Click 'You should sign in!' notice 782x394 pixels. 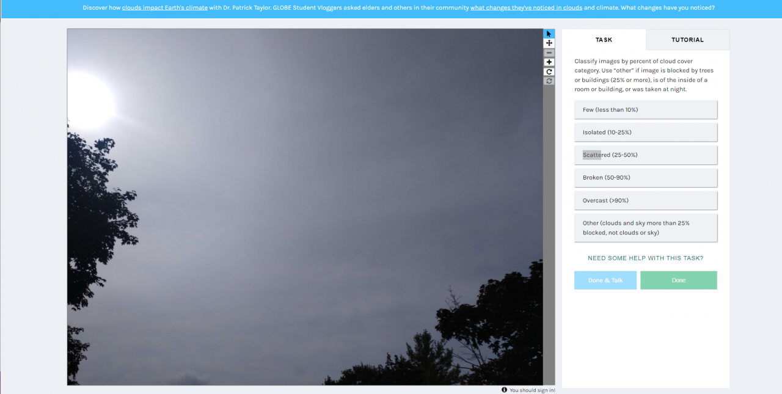pyautogui.click(x=533, y=390)
